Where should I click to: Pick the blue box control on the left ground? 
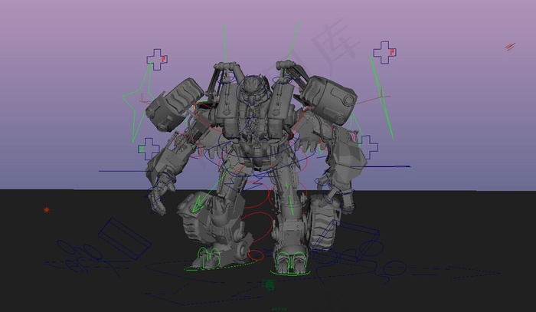pyautogui.click(x=125, y=238)
